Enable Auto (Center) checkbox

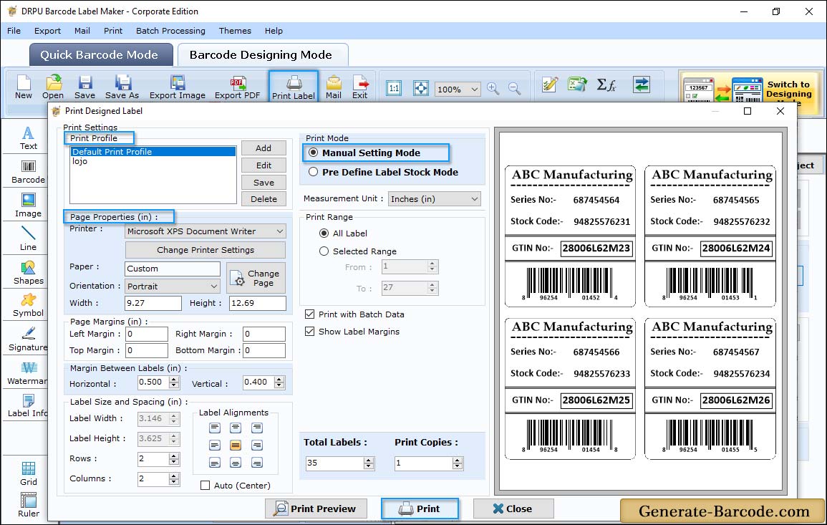(x=205, y=486)
